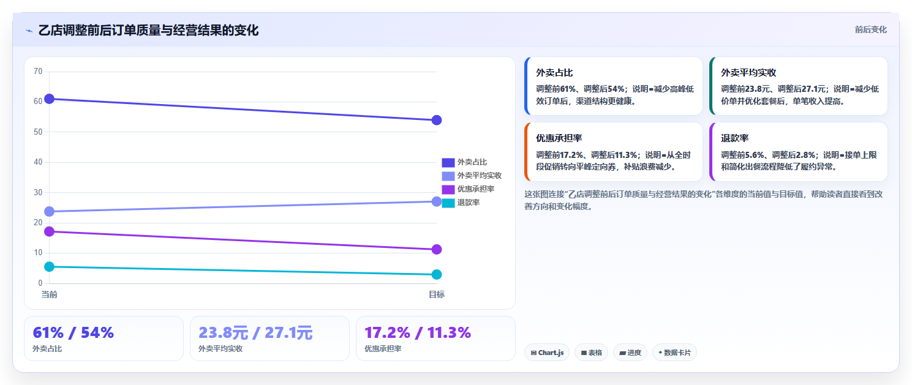Screen dimensions: 912x385
Task: Click the 退款率 info card title
Action: pos(735,138)
